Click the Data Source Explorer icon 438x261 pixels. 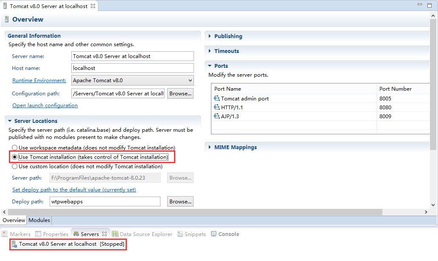click(x=115, y=234)
